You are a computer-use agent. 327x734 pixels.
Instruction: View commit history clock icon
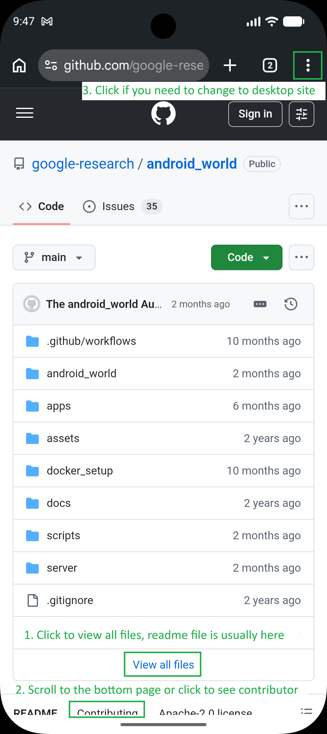click(291, 304)
